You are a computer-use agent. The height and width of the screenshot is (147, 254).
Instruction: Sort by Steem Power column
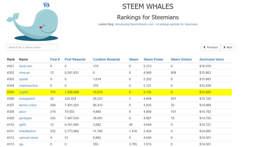pyautogui.click(x=154, y=59)
